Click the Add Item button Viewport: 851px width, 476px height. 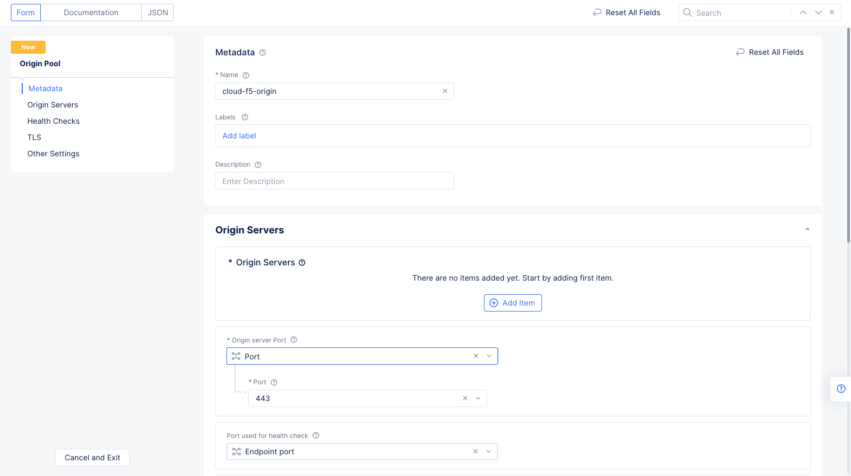[x=513, y=303]
